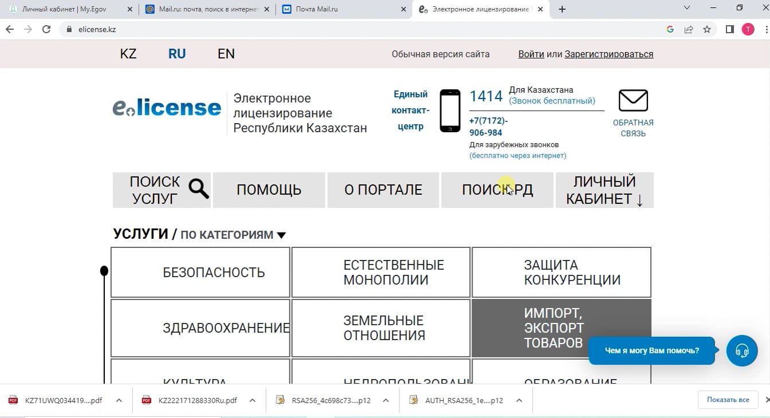
Task: Switch site language to KZ
Action: click(x=128, y=54)
